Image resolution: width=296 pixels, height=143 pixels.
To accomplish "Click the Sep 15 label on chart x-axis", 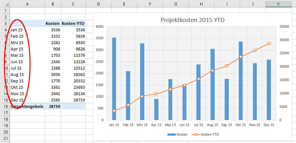I will point(226,125).
